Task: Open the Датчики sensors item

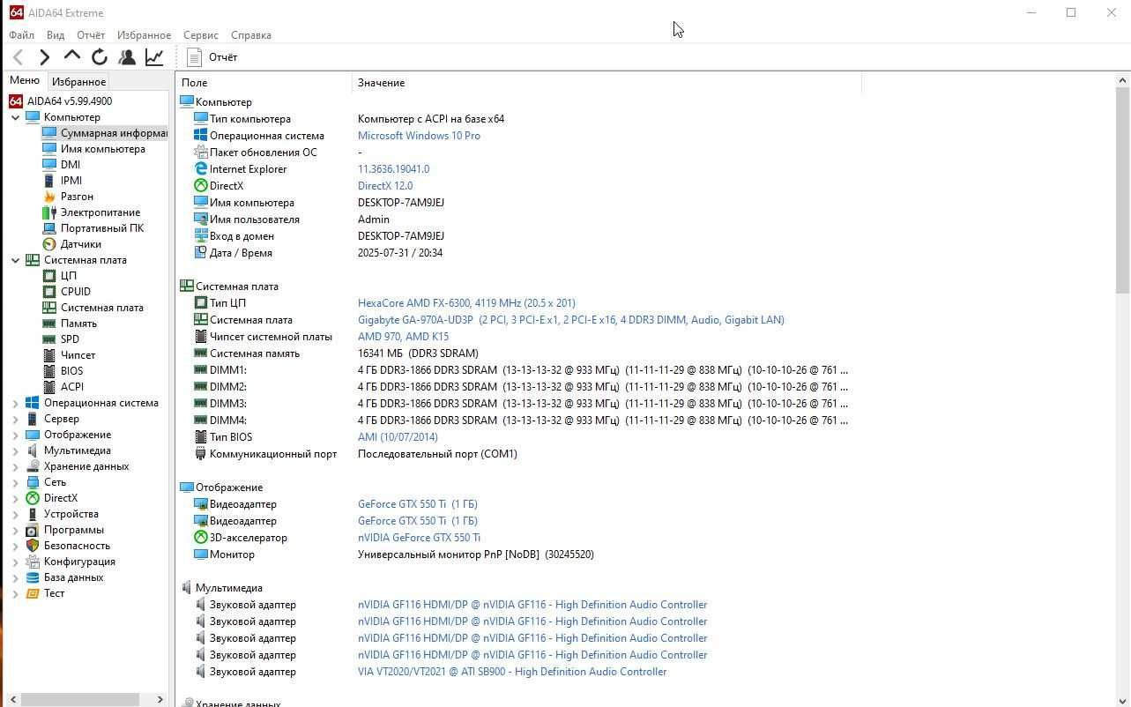Action: click(81, 244)
